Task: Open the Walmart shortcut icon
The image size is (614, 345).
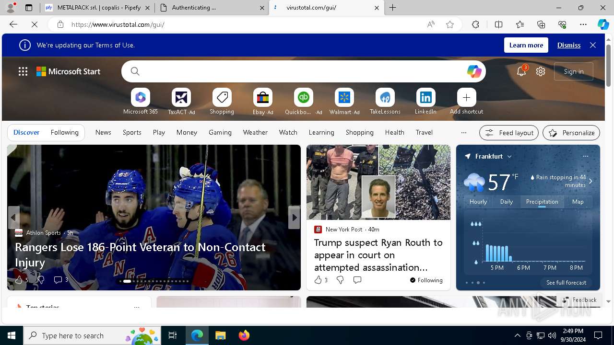Action: point(344,98)
